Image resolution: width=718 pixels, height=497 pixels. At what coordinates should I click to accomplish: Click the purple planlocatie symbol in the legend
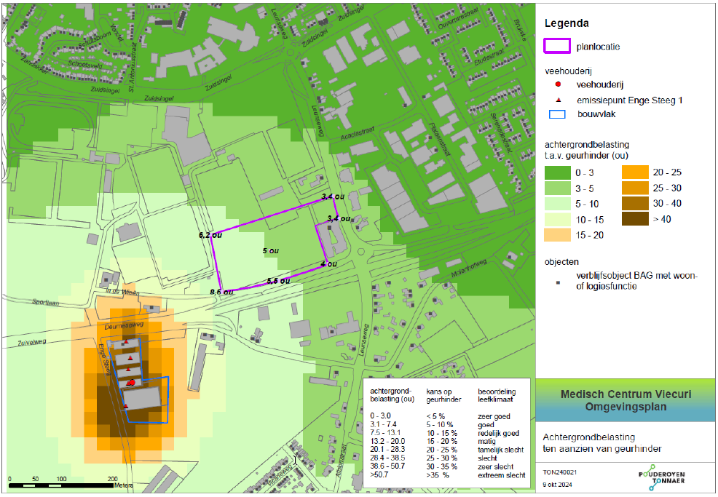click(x=559, y=46)
